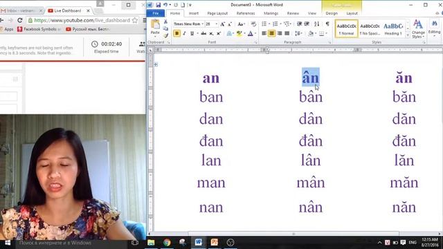This screenshot has height=249, width=443.
Task: Toggle Show/Hide paragraph marks
Action: pyautogui.click(x=327, y=24)
